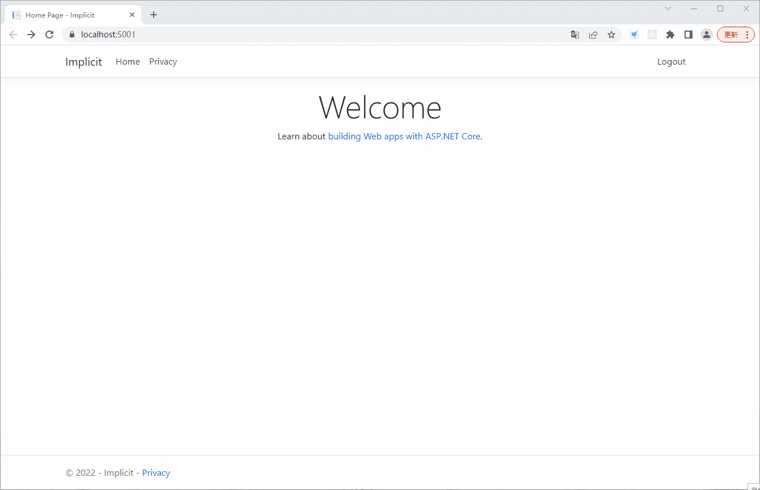760x490 pixels.
Task: Log out using the Logout link
Action: (672, 62)
